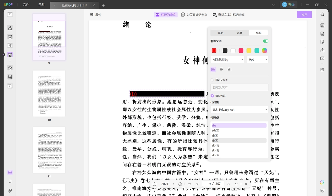Zoom out with the minus icon
Screen dimensions: 332x196
click(155, 184)
